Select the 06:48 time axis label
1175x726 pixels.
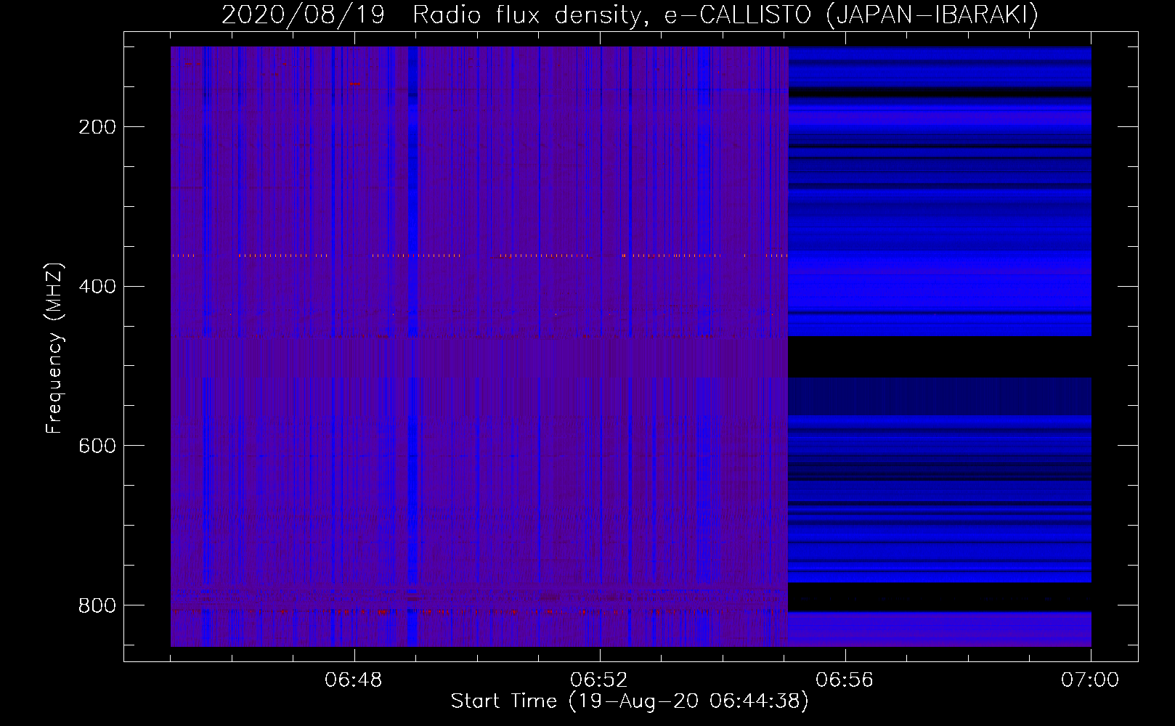coord(354,681)
